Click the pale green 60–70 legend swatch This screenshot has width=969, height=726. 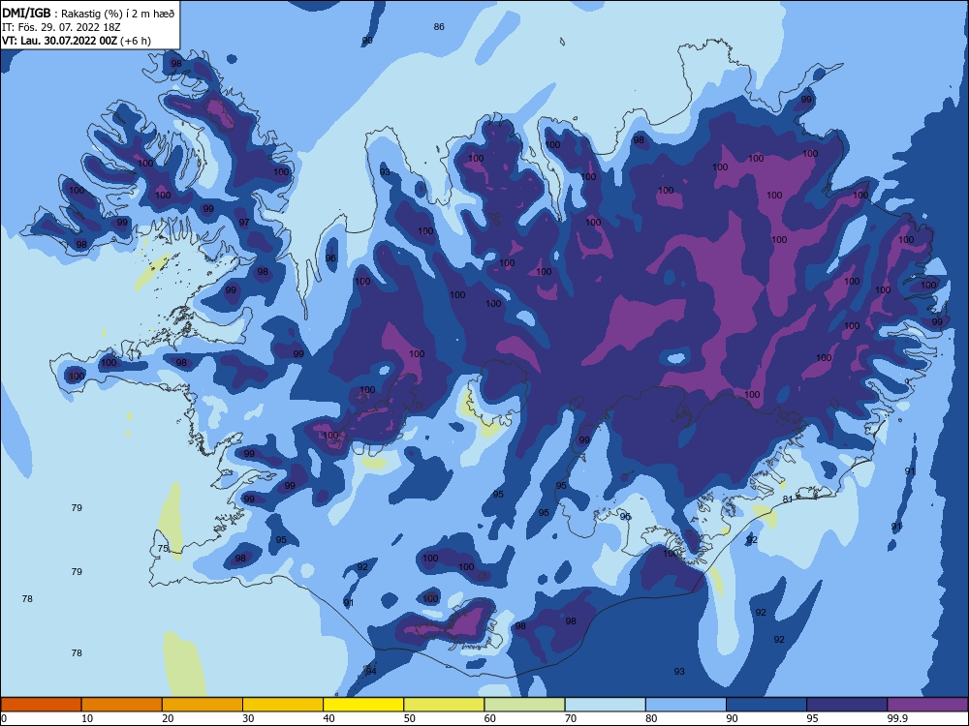point(524,705)
